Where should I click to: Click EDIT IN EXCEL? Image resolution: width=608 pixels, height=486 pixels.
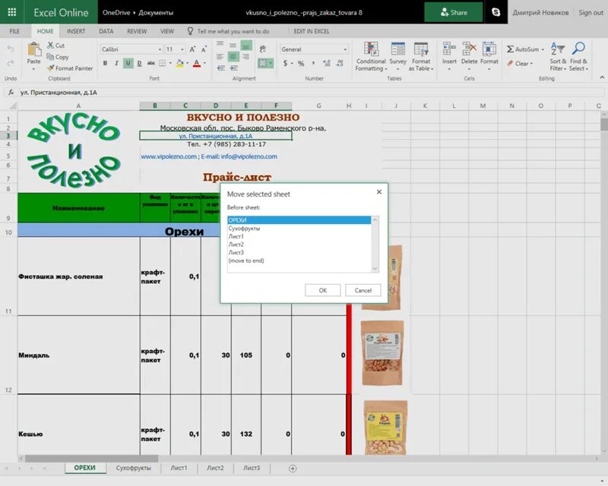pyautogui.click(x=312, y=31)
